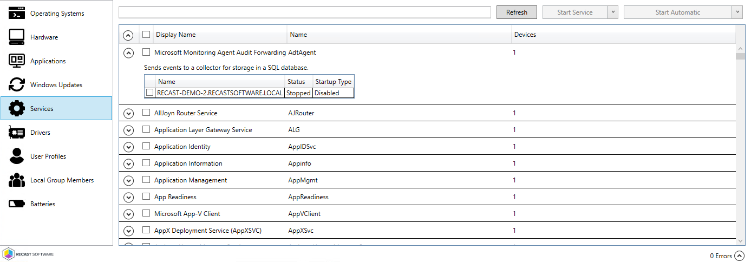
Task: Click the Start Service button
Action: click(574, 12)
